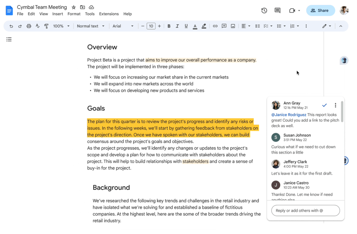Add a comment from the toolbar
Viewport: 357px width, 234px height.
(224, 26)
